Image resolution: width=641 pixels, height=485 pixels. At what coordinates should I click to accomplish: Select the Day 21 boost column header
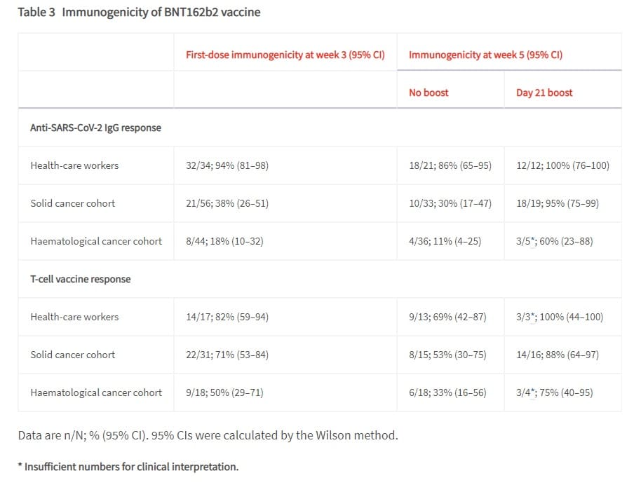(544, 93)
